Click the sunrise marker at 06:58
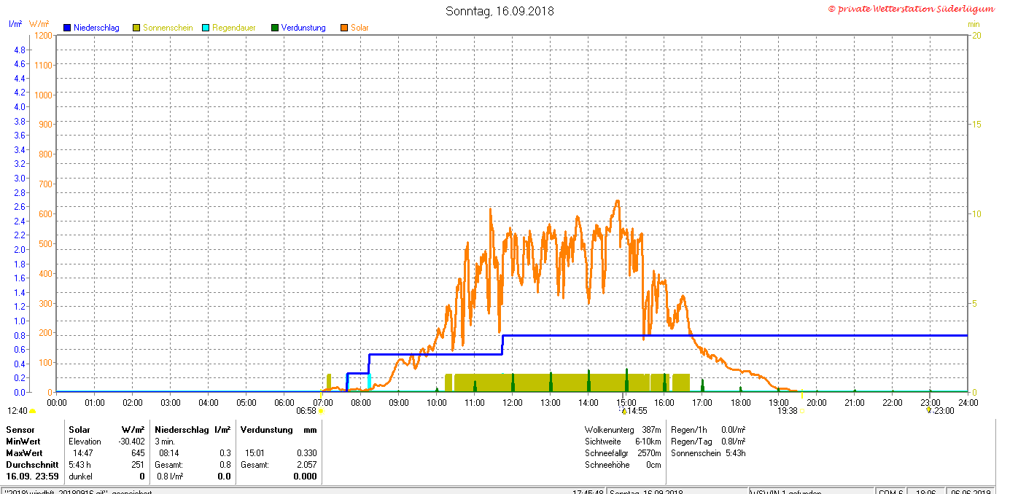 [322, 412]
